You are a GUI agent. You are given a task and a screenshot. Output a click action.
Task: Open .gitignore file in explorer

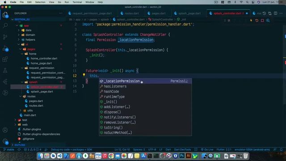28,139
